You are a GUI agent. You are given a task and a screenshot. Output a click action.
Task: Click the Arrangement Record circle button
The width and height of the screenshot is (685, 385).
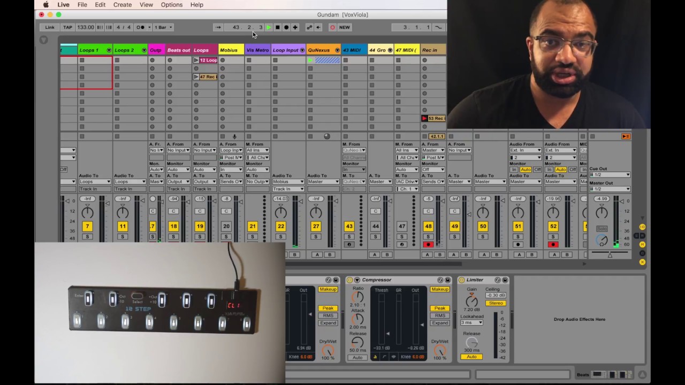tap(286, 27)
